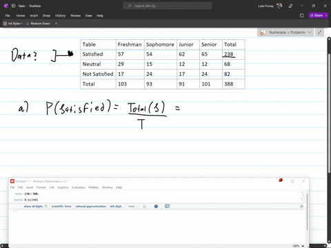Open the History ribbon tab
The width and height of the screenshot is (331, 248).
click(x=60, y=16)
